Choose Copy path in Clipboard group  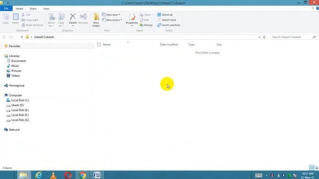pyautogui.click(x=30, y=20)
